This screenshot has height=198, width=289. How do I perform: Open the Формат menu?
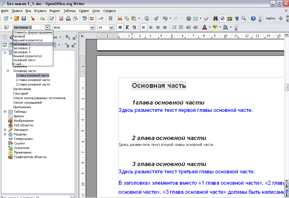(55, 11)
